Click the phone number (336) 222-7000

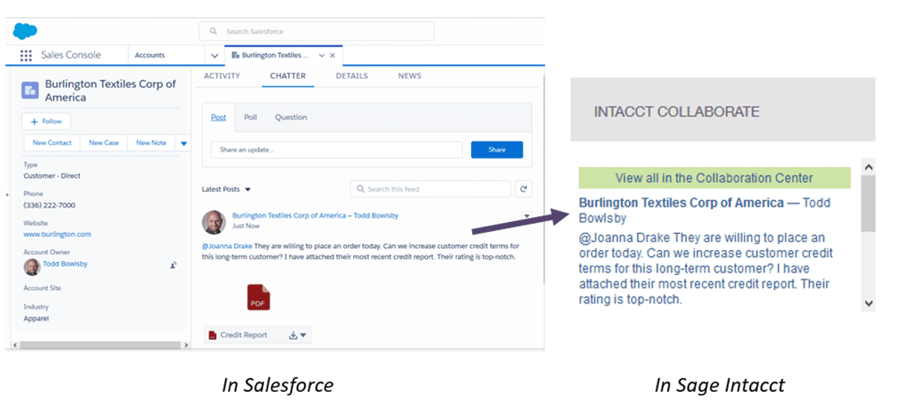50,205
